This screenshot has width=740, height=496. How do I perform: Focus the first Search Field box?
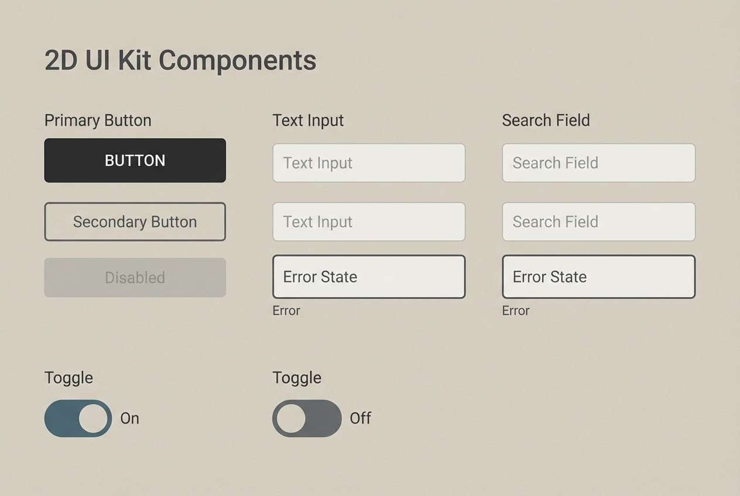pyautogui.click(x=598, y=163)
